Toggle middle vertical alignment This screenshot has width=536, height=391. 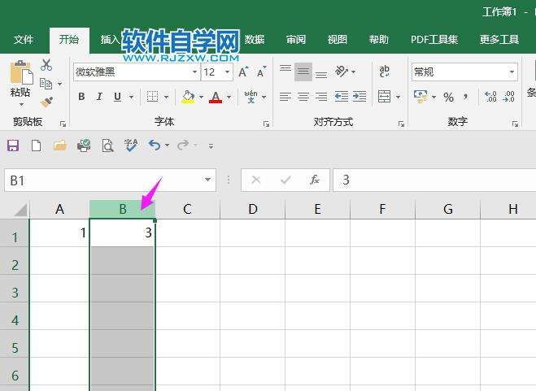point(303,72)
